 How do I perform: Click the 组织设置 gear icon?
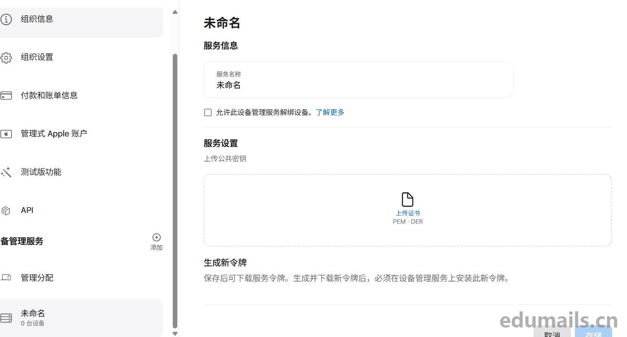(x=6, y=57)
